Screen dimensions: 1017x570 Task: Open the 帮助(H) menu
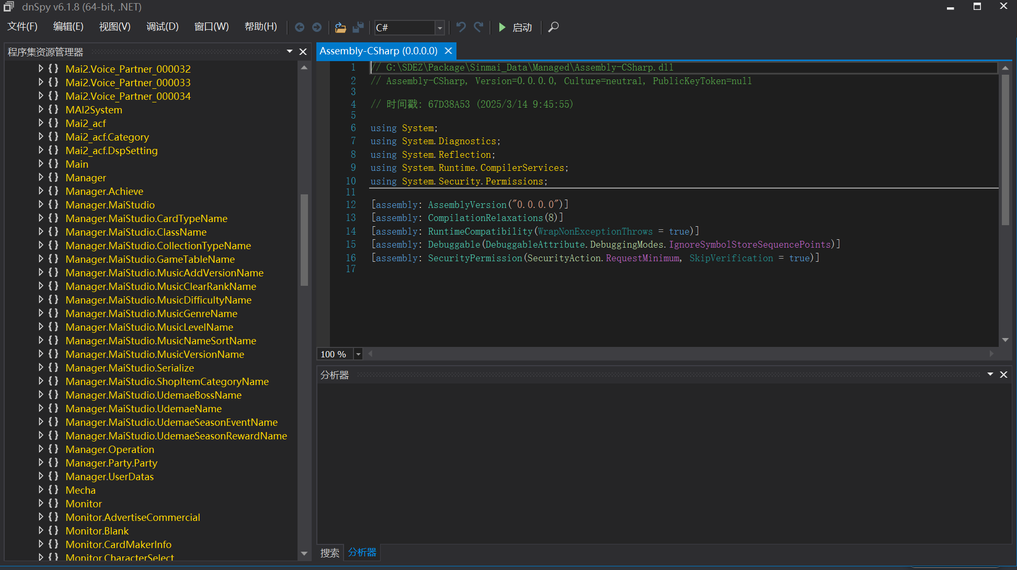click(x=260, y=27)
